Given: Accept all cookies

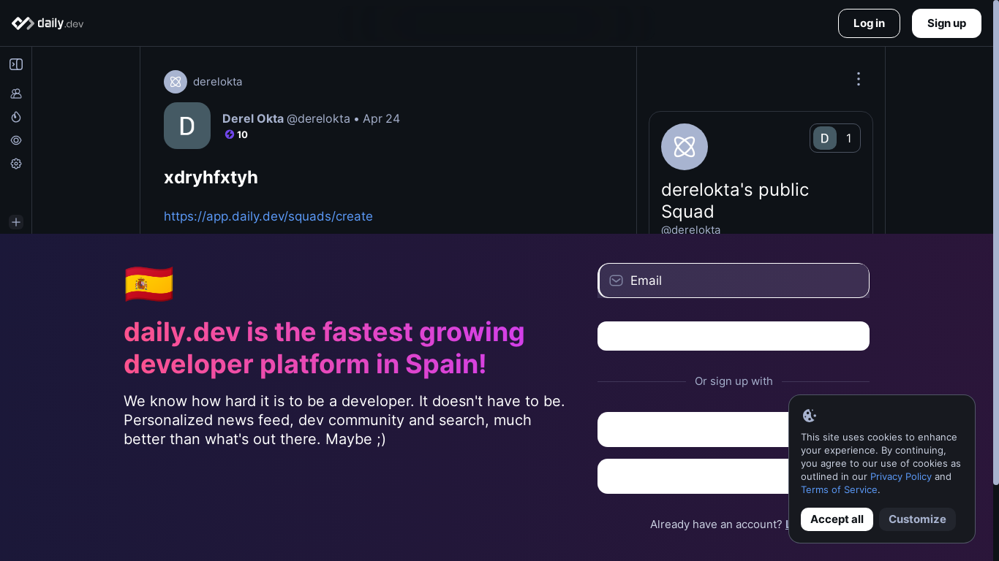Looking at the screenshot, I should point(837,519).
